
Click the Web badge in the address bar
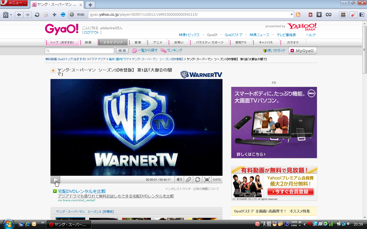click(x=78, y=15)
